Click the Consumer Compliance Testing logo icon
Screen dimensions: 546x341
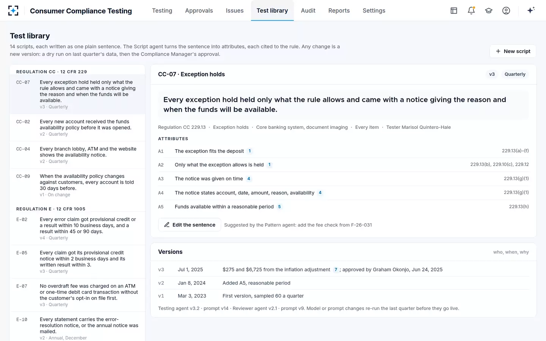point(13,11)
